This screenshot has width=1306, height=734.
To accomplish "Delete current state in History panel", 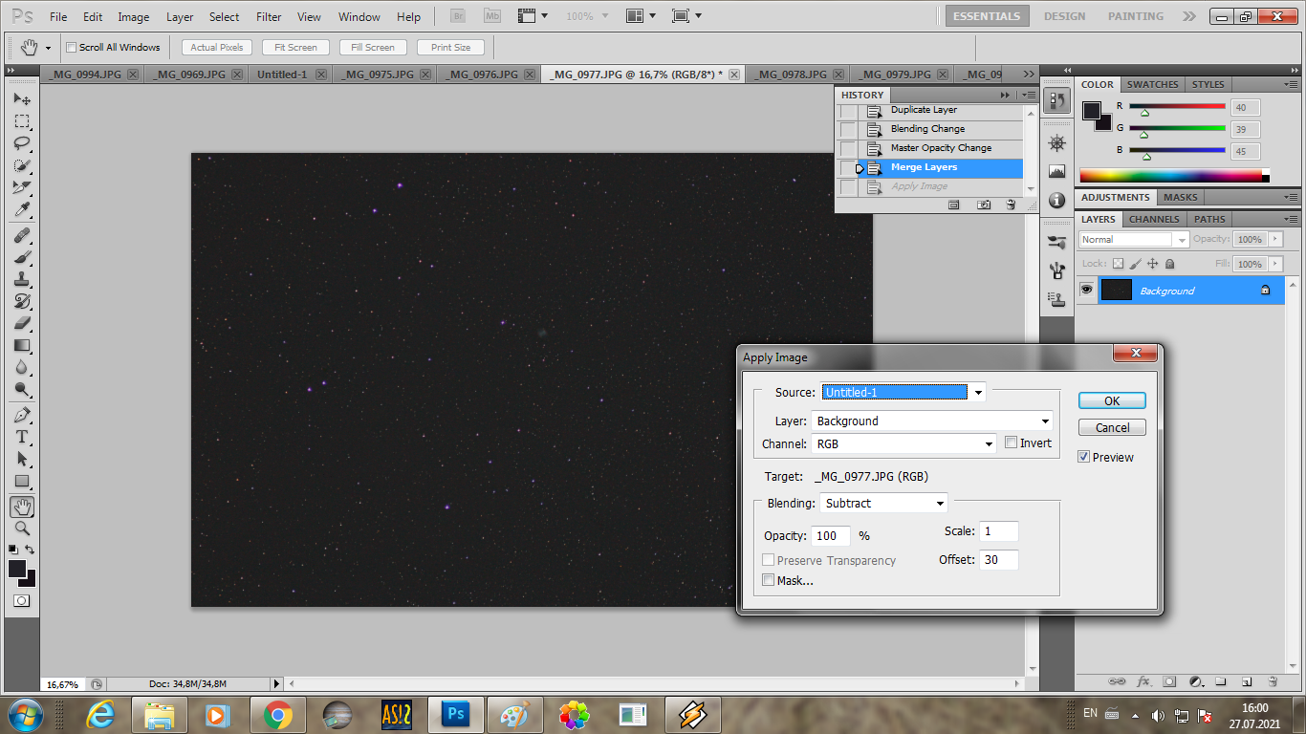I will 1011,205.
